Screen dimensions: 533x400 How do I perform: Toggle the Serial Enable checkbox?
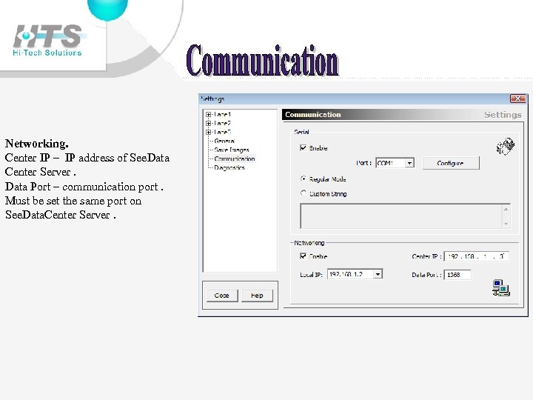pyautogui.click(x=303, y=147)
